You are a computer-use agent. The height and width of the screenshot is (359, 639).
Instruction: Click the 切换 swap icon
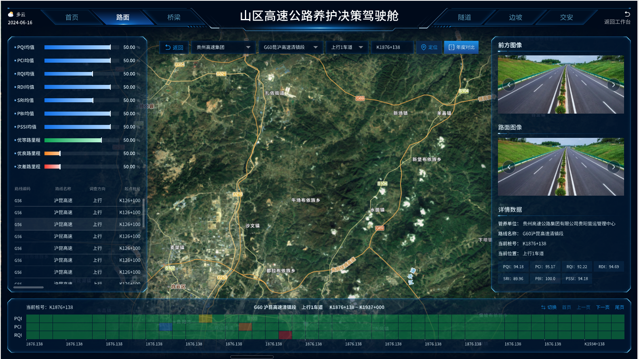click(x=543, y=307)
